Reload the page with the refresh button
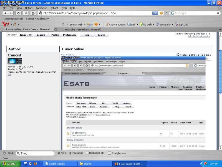The image size is (222, 167). pyautogui.click(x=18, y=13)
